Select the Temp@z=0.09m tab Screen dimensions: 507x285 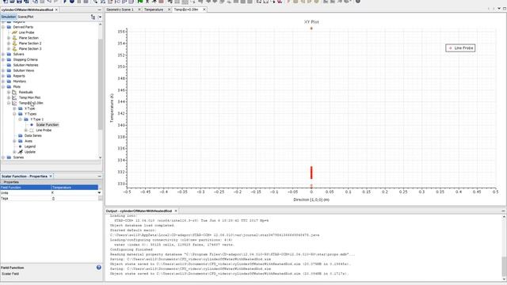coord(186,9)
